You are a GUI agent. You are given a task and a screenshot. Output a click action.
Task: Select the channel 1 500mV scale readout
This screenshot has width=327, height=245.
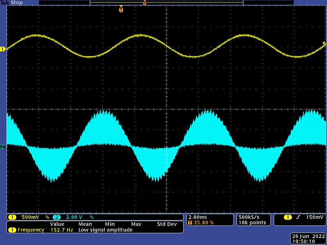pyautogui.click(x=30, y=217)
